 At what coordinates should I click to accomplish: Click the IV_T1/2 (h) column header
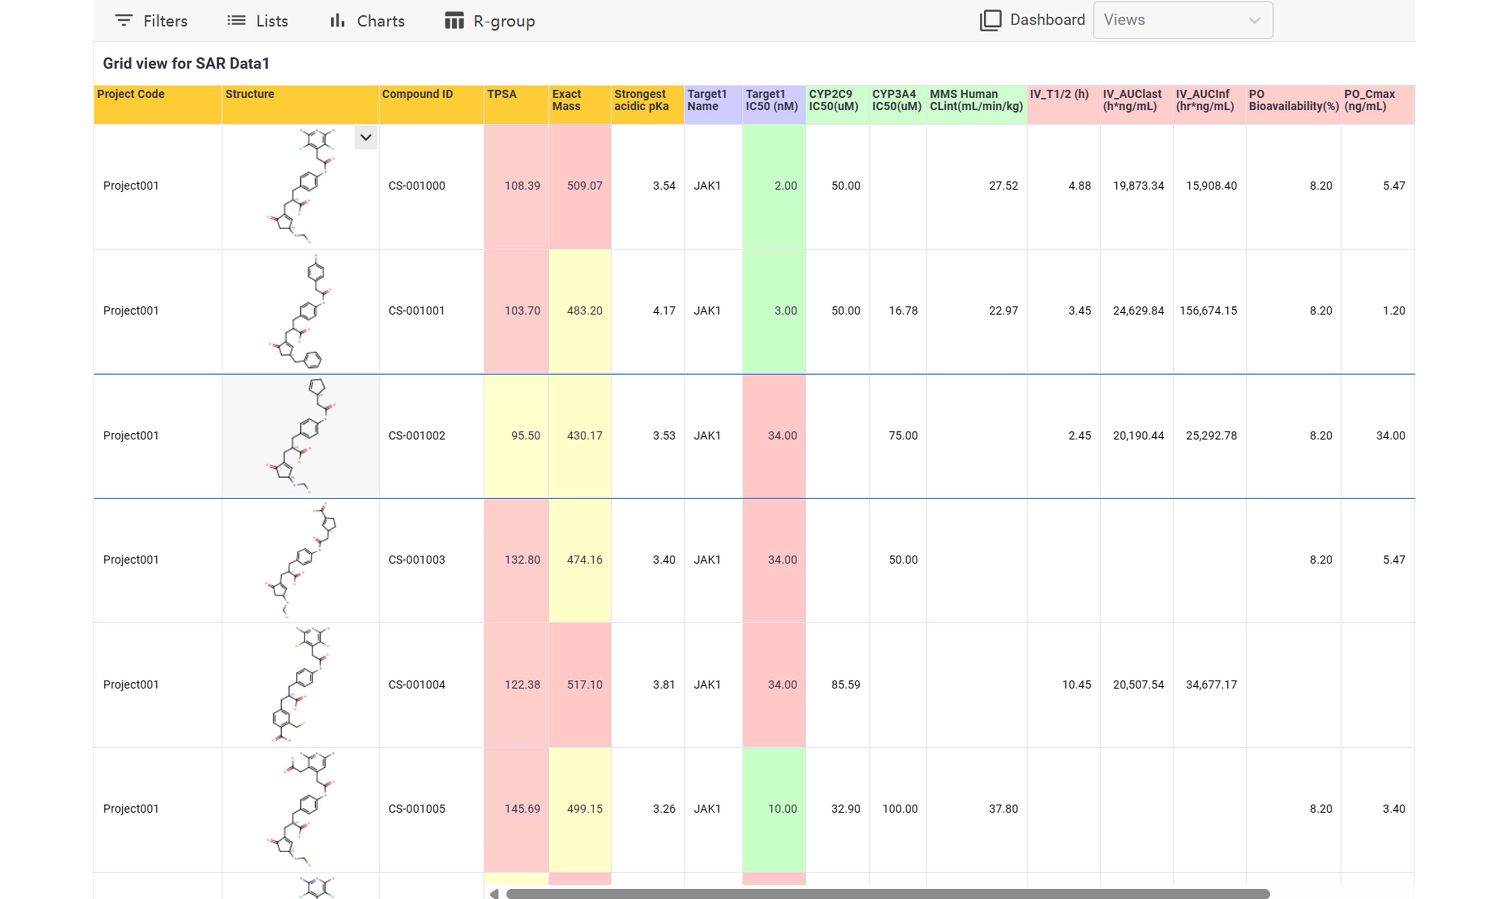click(x=1063, y=105)
